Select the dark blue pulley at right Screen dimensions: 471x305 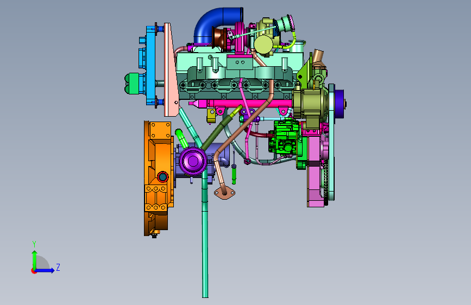340,104
